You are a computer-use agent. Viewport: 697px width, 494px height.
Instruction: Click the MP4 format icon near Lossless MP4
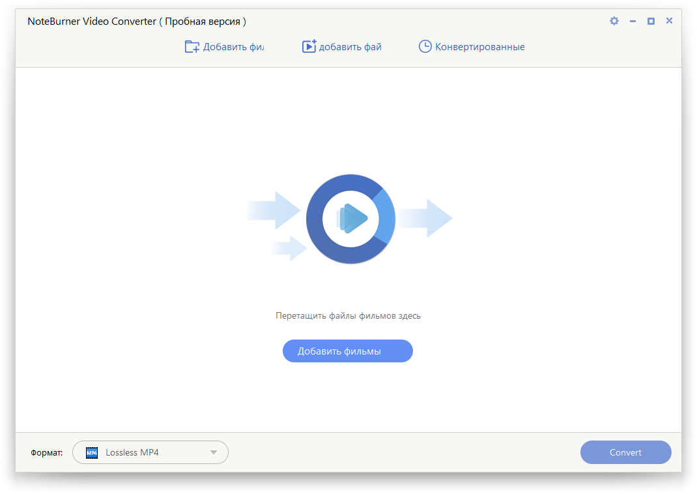pyautogui.click(x=91, y=452)
